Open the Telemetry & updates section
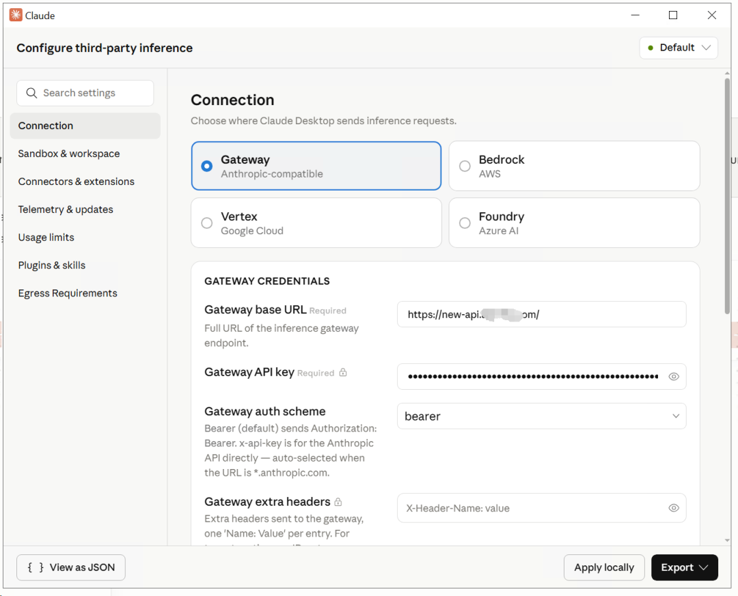The image size is (738, 596). (66, 210)
